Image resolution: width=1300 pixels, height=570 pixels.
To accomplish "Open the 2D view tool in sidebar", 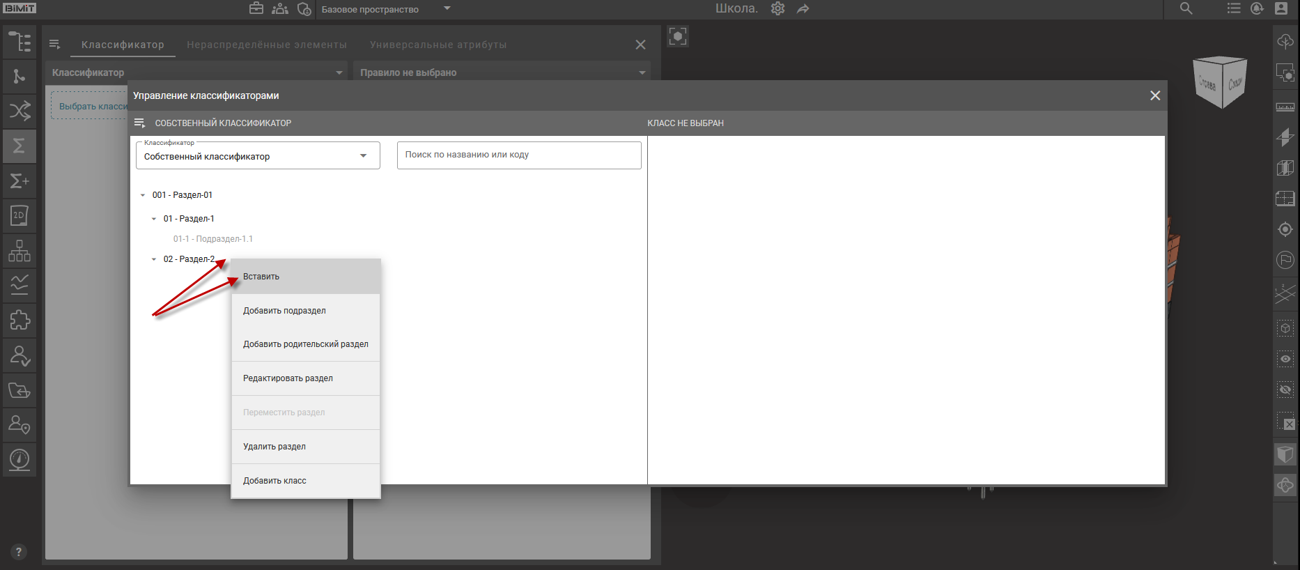I will coord(19,215).
